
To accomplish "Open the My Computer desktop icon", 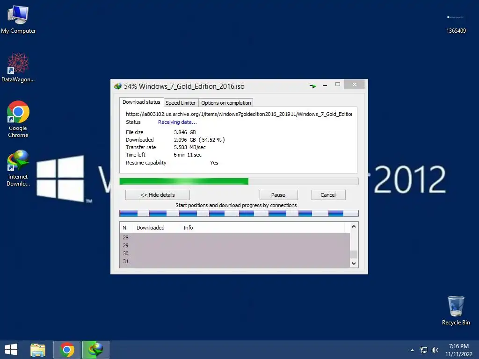I will point(18,20).
